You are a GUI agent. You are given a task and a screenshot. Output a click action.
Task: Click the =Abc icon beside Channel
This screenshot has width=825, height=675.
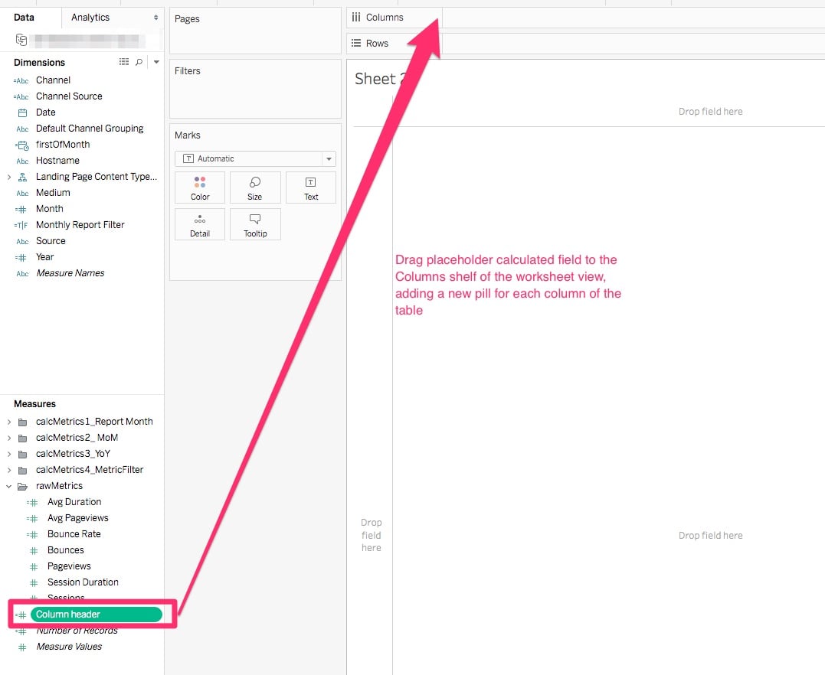pyautogui.click(x=23, y=80)
